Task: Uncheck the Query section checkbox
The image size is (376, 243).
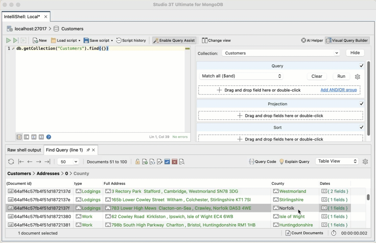Action: point(361,66)
